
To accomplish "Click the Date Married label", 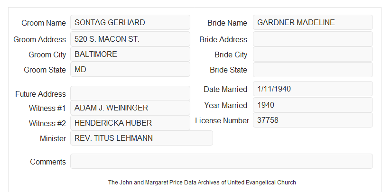I will (225, 89).
